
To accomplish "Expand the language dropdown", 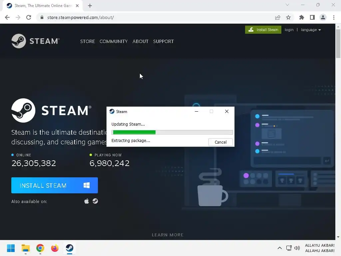I will click(x=311, y=30).
